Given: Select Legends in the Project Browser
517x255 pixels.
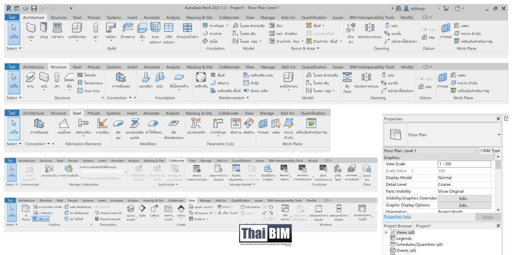Looking at the screenshot, I should click(x=404, y=238).
